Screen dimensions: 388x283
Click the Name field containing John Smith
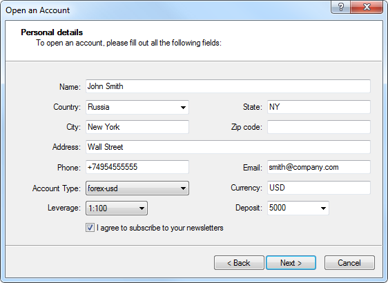click(x=228, y=86)
